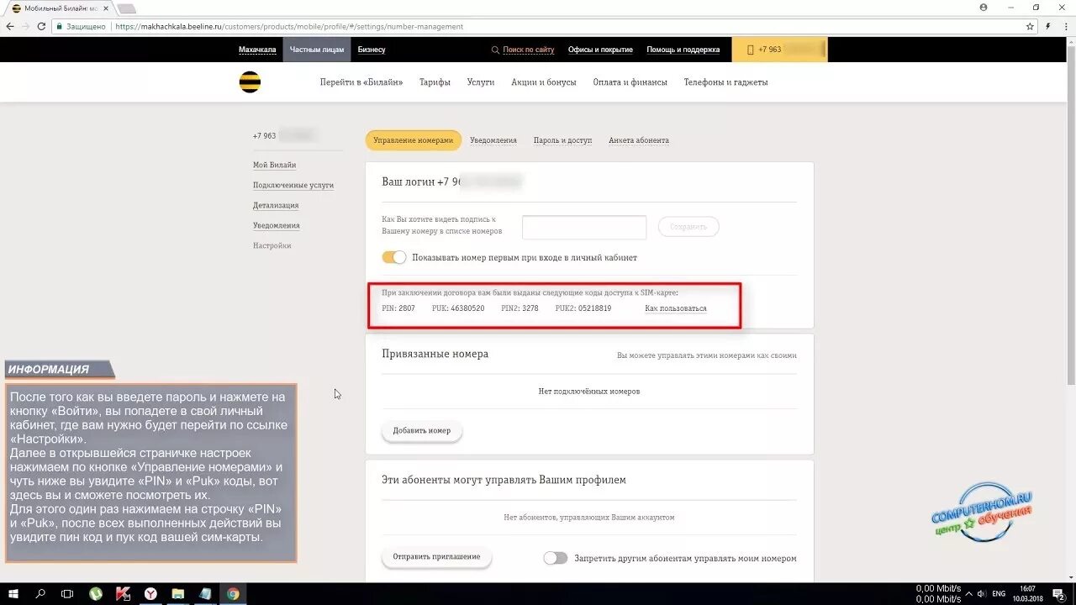The image size is (1076, 605).
Task: Open a new browser tab
Action: pos(126,8)
